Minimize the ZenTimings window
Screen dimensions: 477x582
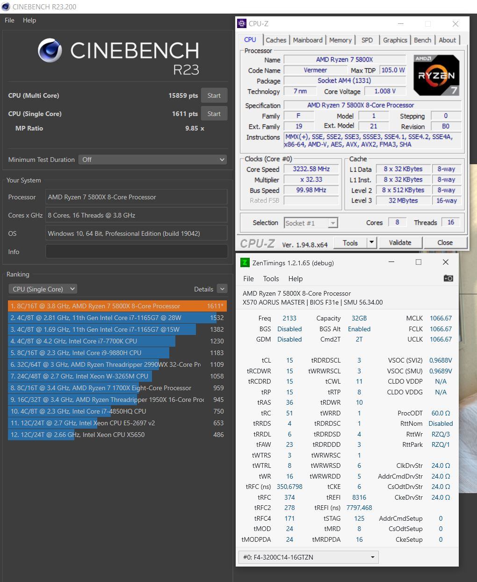coord(391,262)
